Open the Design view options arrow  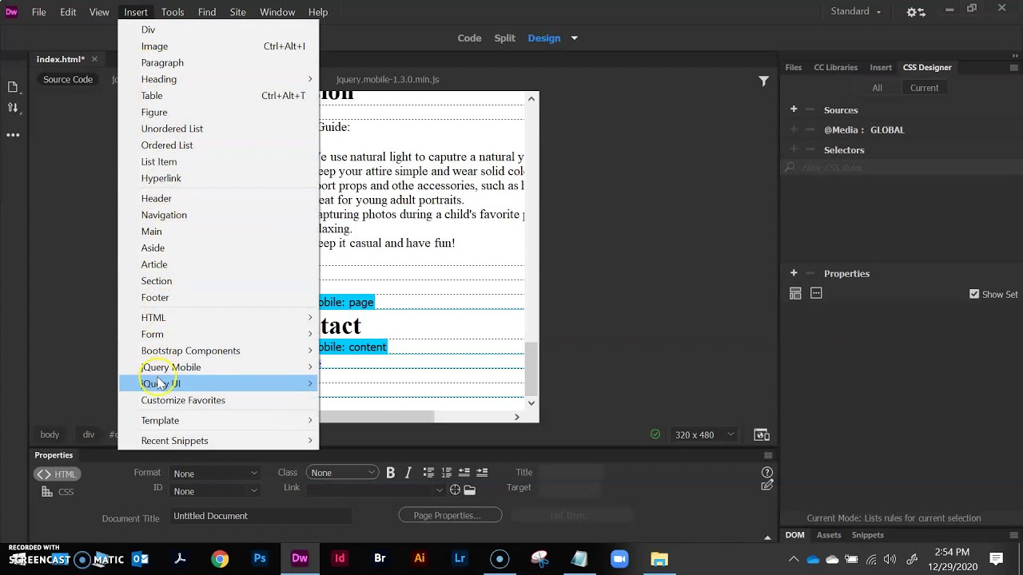(x=574, y=38)
